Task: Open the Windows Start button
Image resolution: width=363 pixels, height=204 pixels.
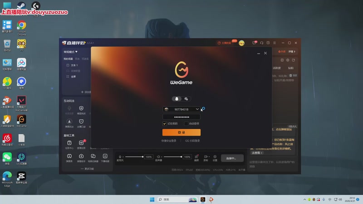Action: pyautogui.click(x=152, y=199)
